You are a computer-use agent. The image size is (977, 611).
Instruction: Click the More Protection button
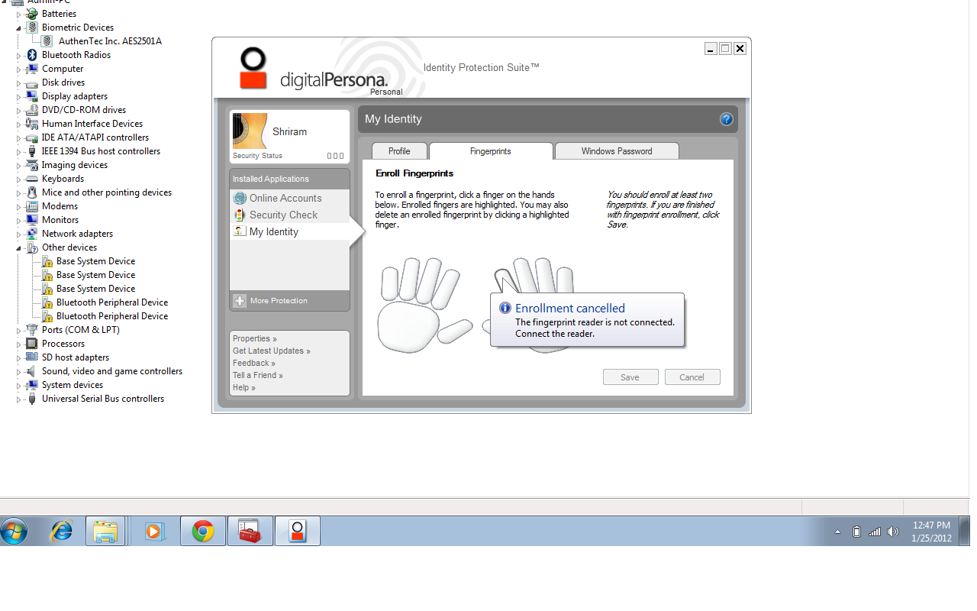click(290, 301)
